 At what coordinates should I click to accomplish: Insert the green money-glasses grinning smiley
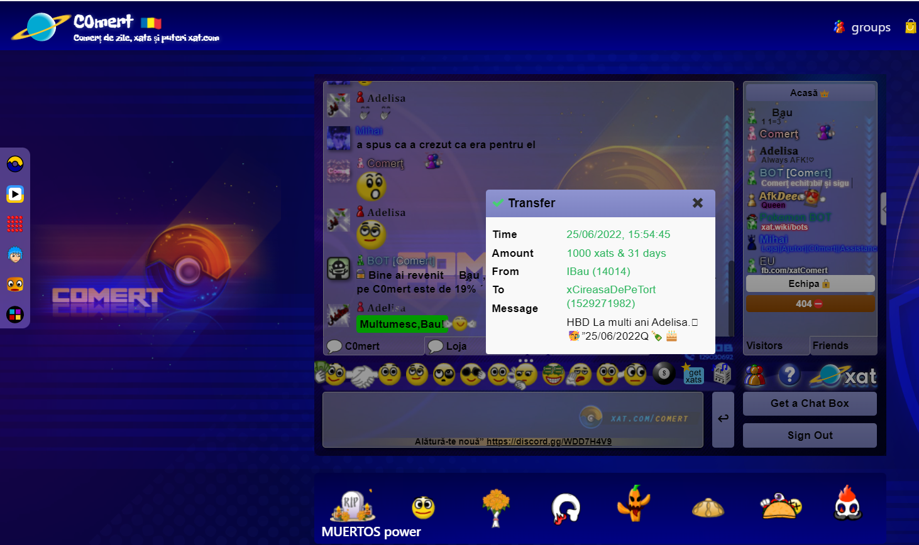pyautogui.click(x=553, y=374)
